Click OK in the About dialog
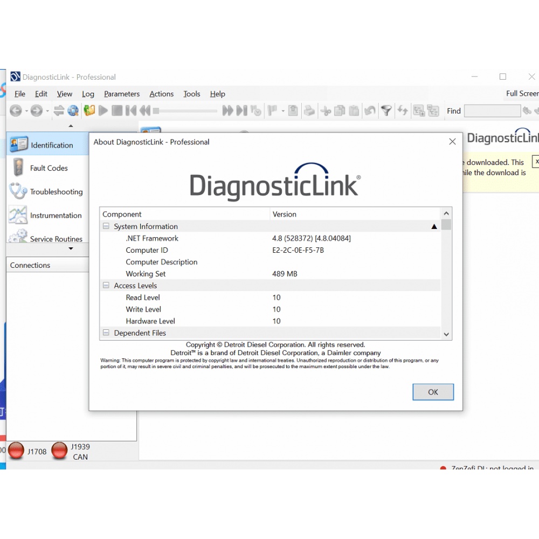Viewport: 539px width, 539px height. point(433,392)
